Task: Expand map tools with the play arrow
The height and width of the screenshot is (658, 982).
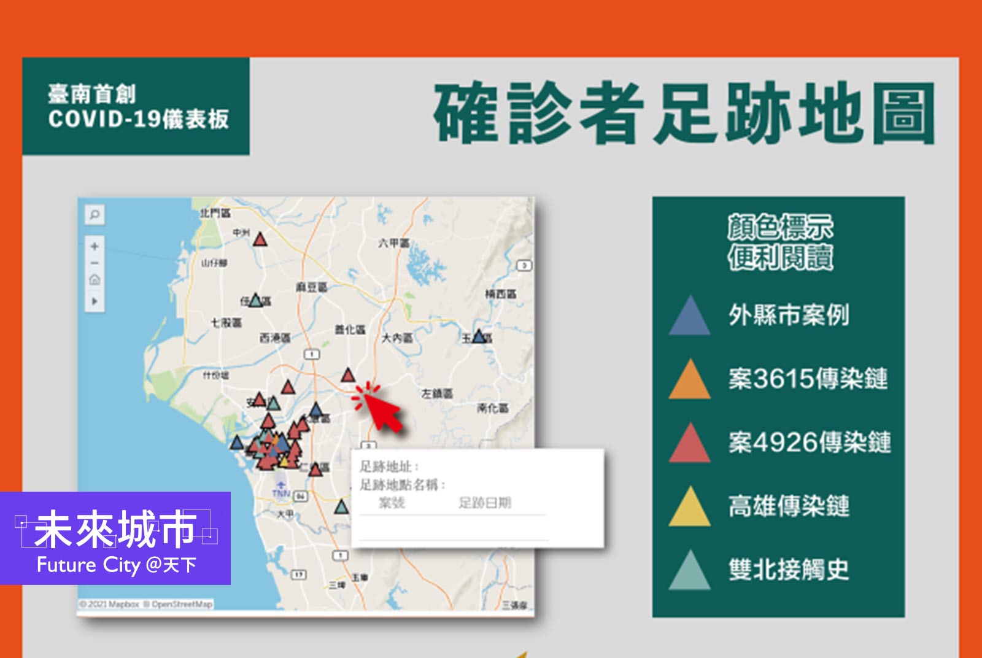Action: 95,301
